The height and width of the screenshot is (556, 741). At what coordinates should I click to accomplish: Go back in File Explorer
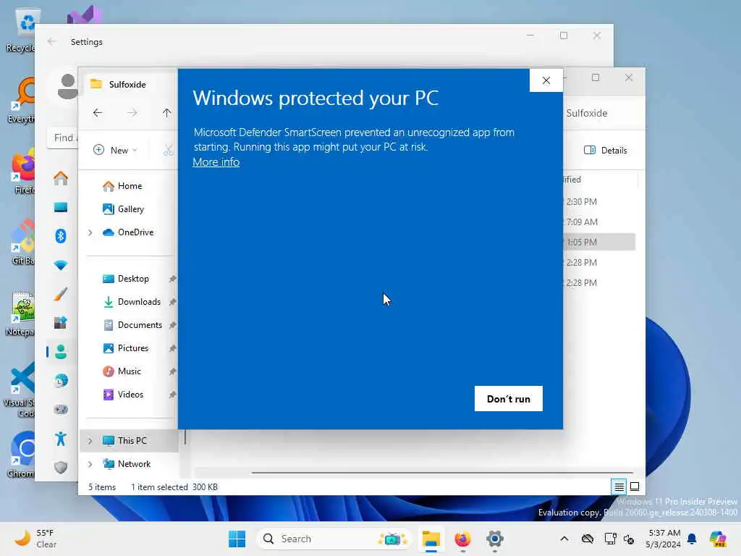point(98,113)
